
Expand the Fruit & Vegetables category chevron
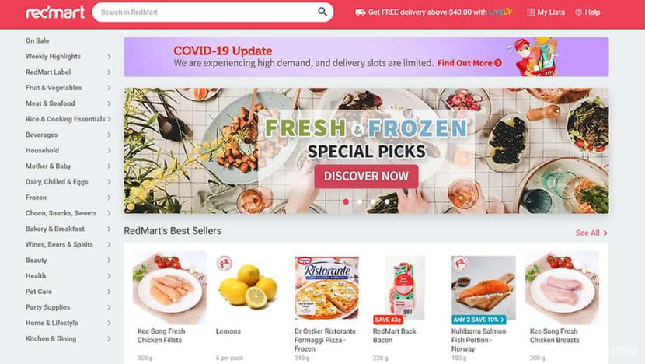[x=109, y=88]
